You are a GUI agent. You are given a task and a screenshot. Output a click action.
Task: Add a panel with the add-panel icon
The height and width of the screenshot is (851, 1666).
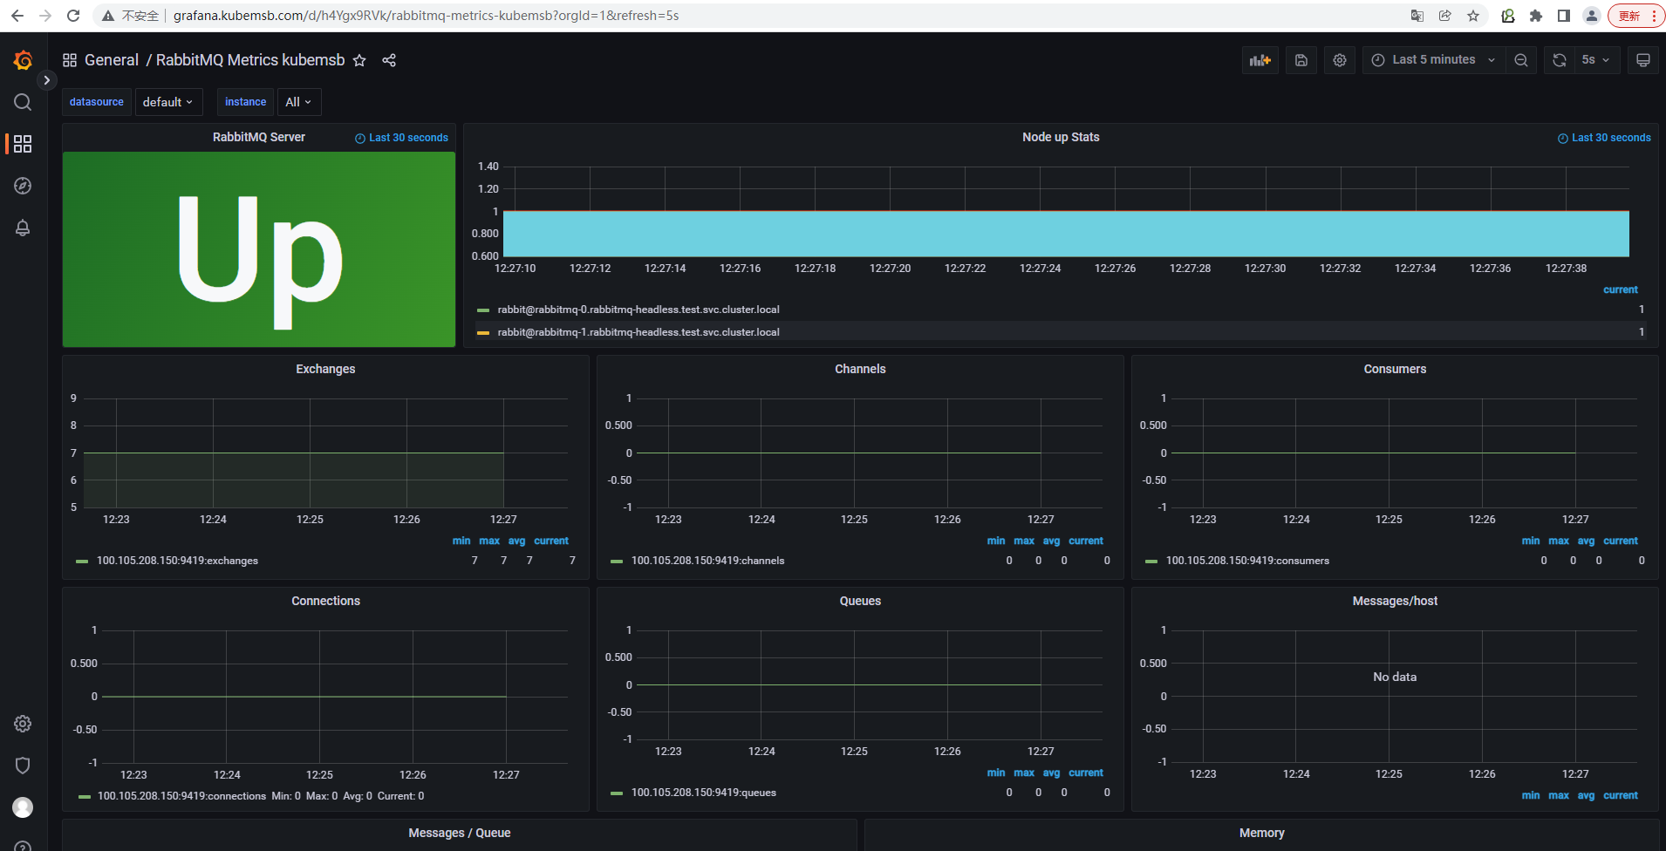(x=1260, y=60)
